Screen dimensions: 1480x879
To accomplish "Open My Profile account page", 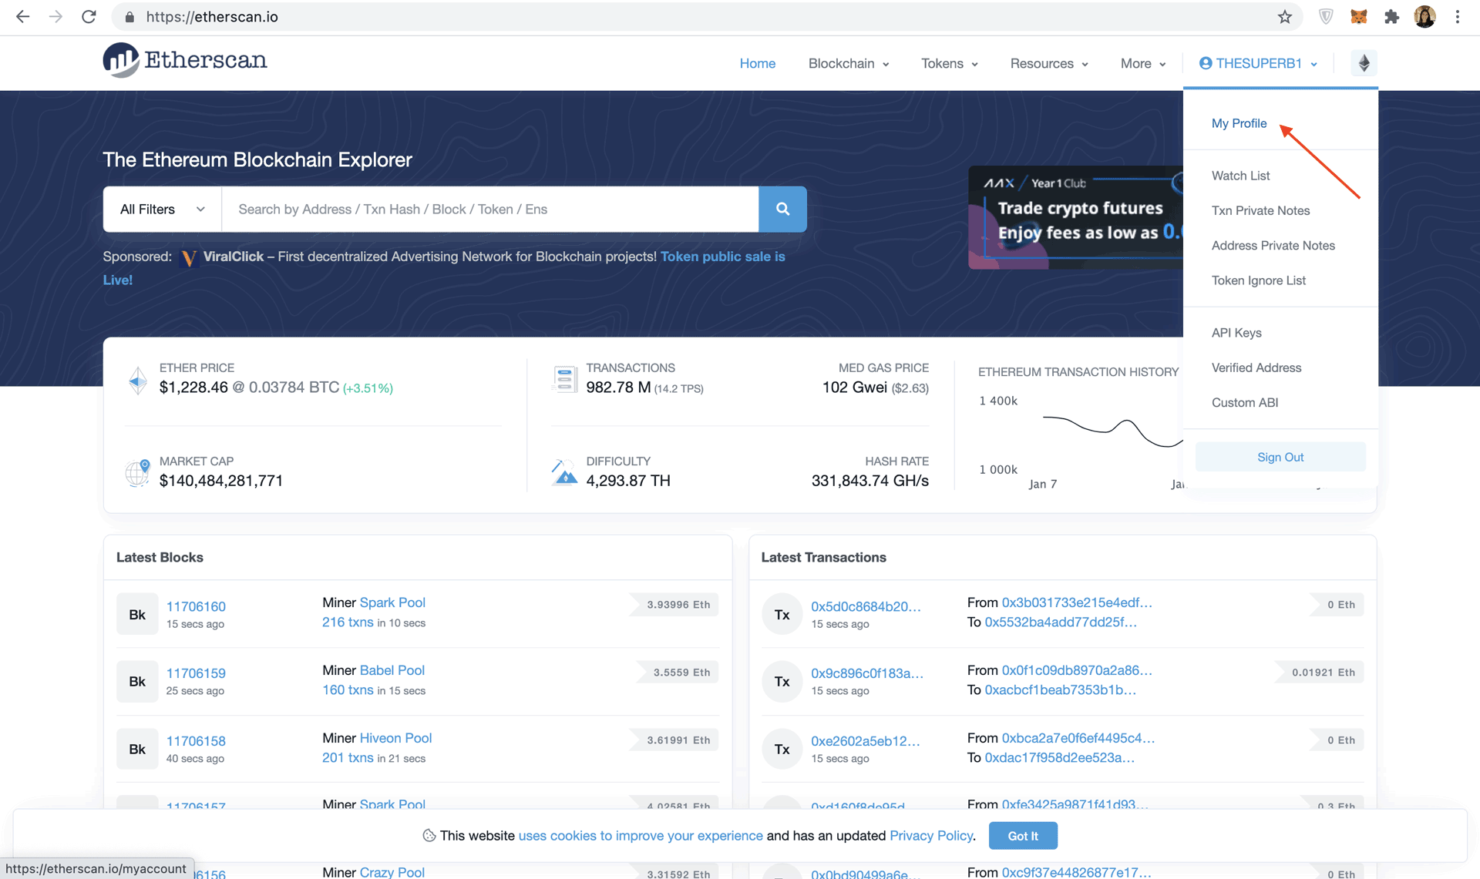I will (x=1239, y=122).
